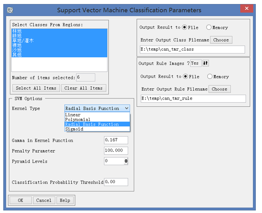262x213 pixels.
Task: Open Choose for output class filename
Action: (x=221, y=40)
